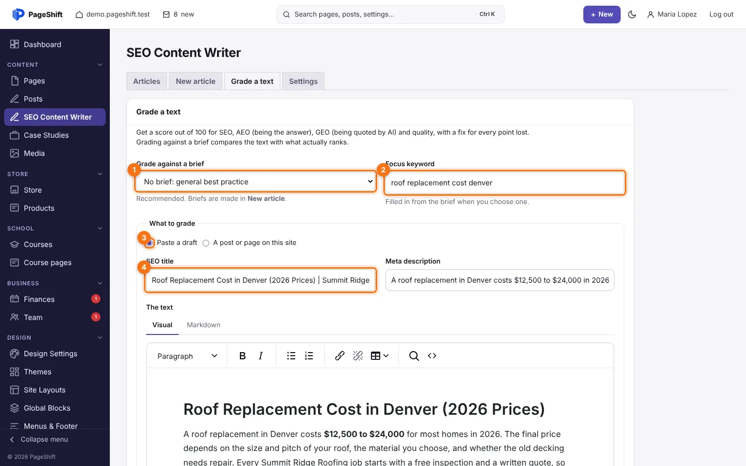Collapse the STORE sidebar section

pos(100,174)
